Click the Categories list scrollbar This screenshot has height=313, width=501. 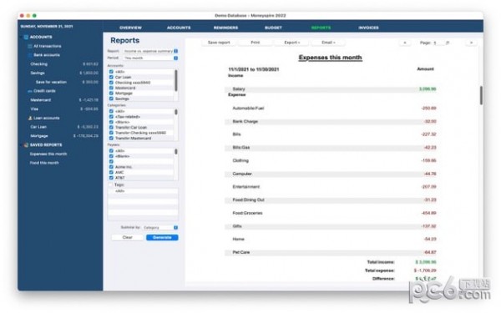click(176, 112)
